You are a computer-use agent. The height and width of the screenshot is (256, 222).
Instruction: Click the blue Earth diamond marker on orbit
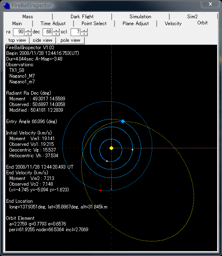123,121
